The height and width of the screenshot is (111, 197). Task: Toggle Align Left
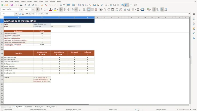point(61,10)
